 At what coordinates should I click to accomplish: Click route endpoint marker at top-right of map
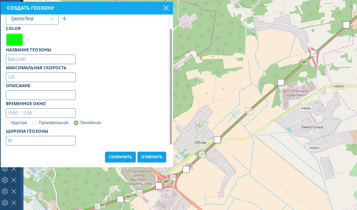click(346, 24)
